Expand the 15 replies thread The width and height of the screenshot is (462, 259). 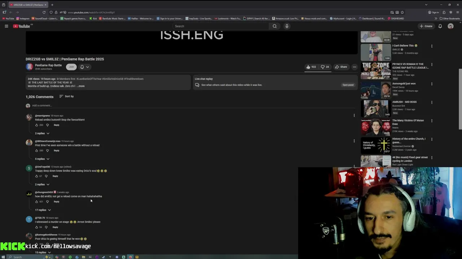(x=43, y=253)
